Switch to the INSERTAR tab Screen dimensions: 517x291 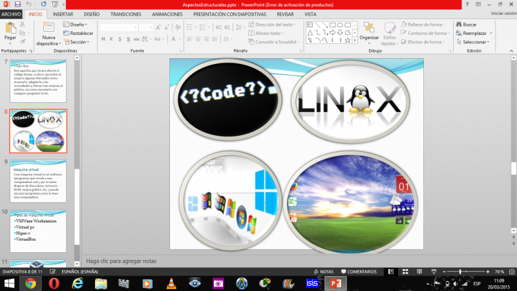[x=63, y=14]
